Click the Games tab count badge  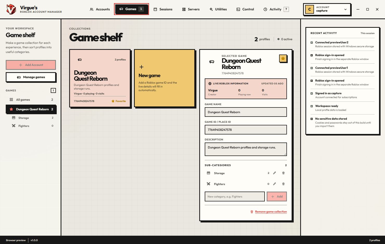click(141, 9)
